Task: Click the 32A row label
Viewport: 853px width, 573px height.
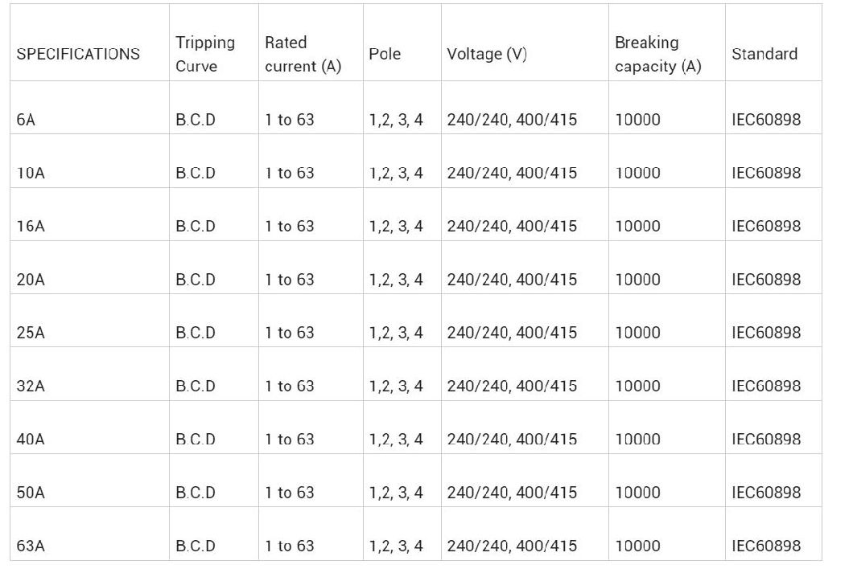Action: click(31, 386)
